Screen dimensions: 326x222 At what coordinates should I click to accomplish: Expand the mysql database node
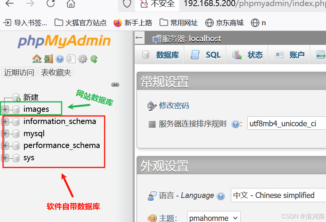tap(5, 134)
